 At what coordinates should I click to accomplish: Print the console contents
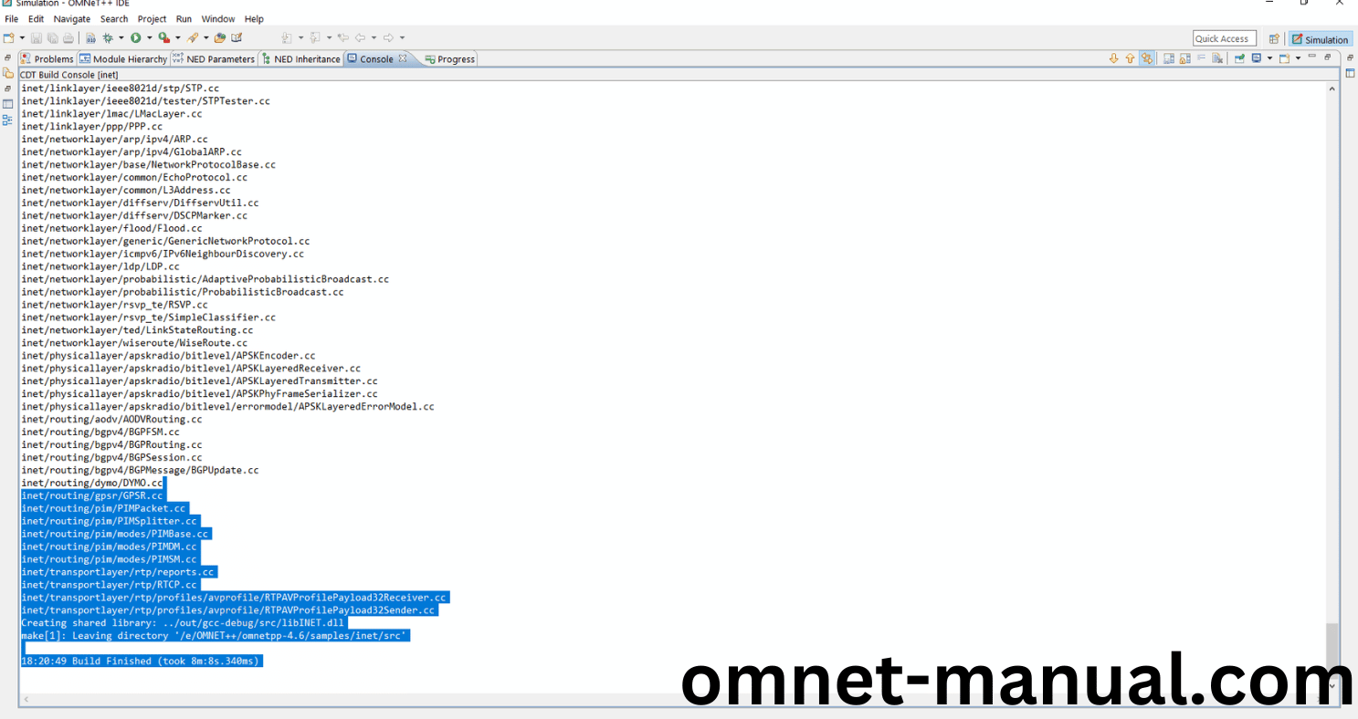point(69,37)
